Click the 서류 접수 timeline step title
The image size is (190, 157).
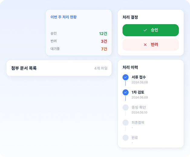139,77
